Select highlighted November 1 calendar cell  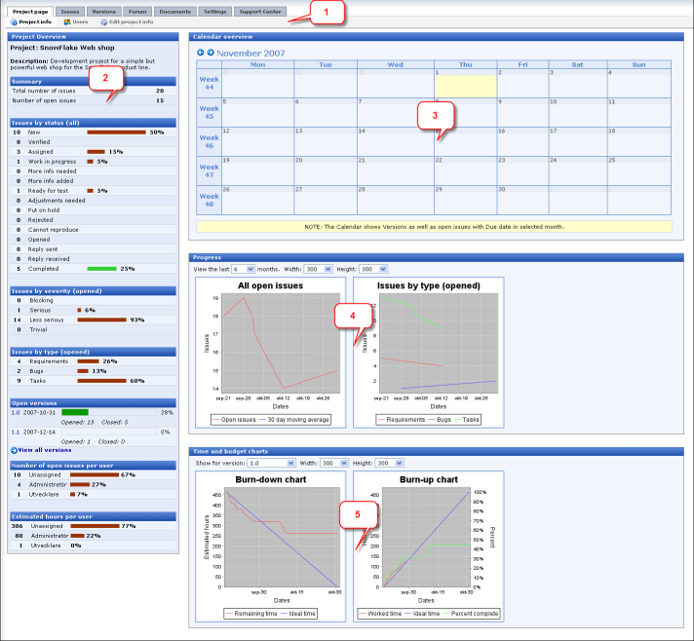pos(466,83)
